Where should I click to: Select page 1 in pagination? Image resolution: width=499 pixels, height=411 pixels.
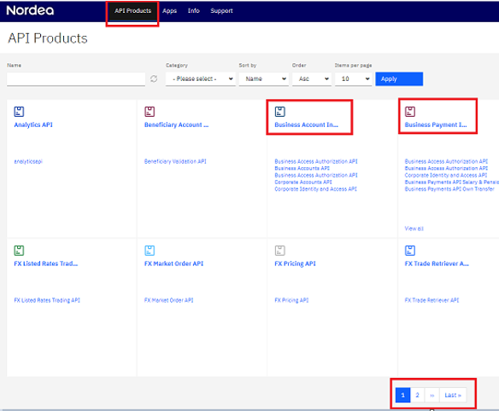pyautogui.click(x=403, y=395)
